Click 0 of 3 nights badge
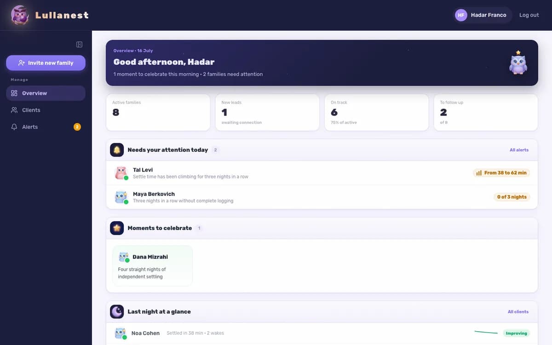 tap(512, 197)
